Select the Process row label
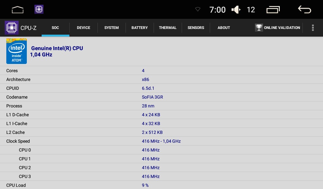The width and height of the screenshot is (323, 189). (14, 106)
